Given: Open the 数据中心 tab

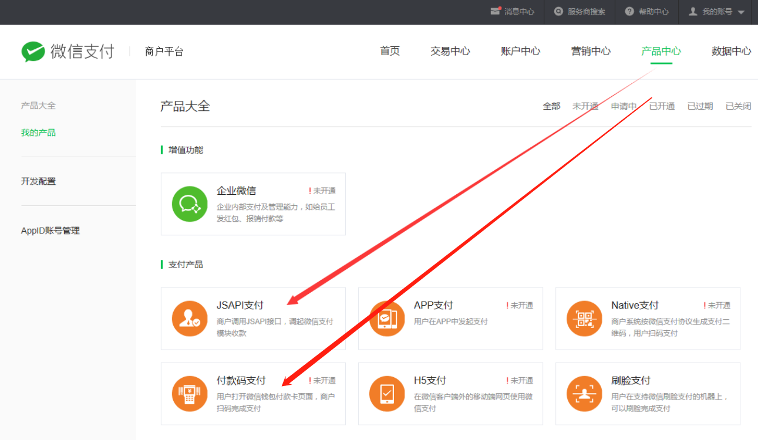Looking at the screenshot, I should coord(732,51).
